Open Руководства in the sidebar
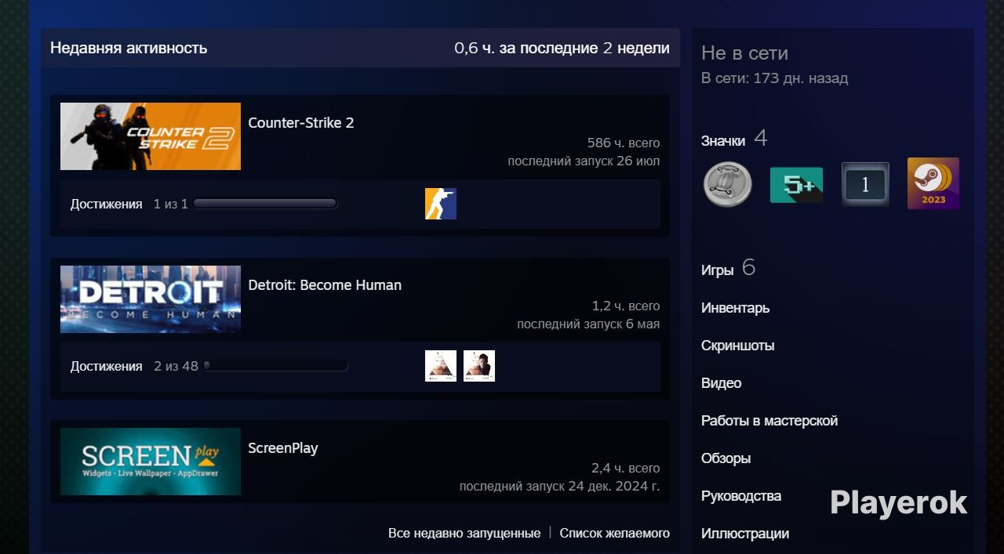Screen dimensions: 1004x554 click(x=741, y=496)
